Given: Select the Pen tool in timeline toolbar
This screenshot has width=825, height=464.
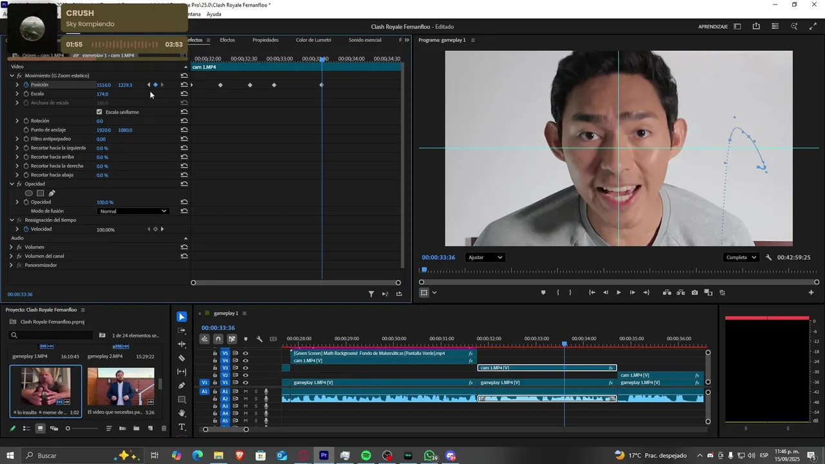Looking at the screenshot, I should point(182,385).
